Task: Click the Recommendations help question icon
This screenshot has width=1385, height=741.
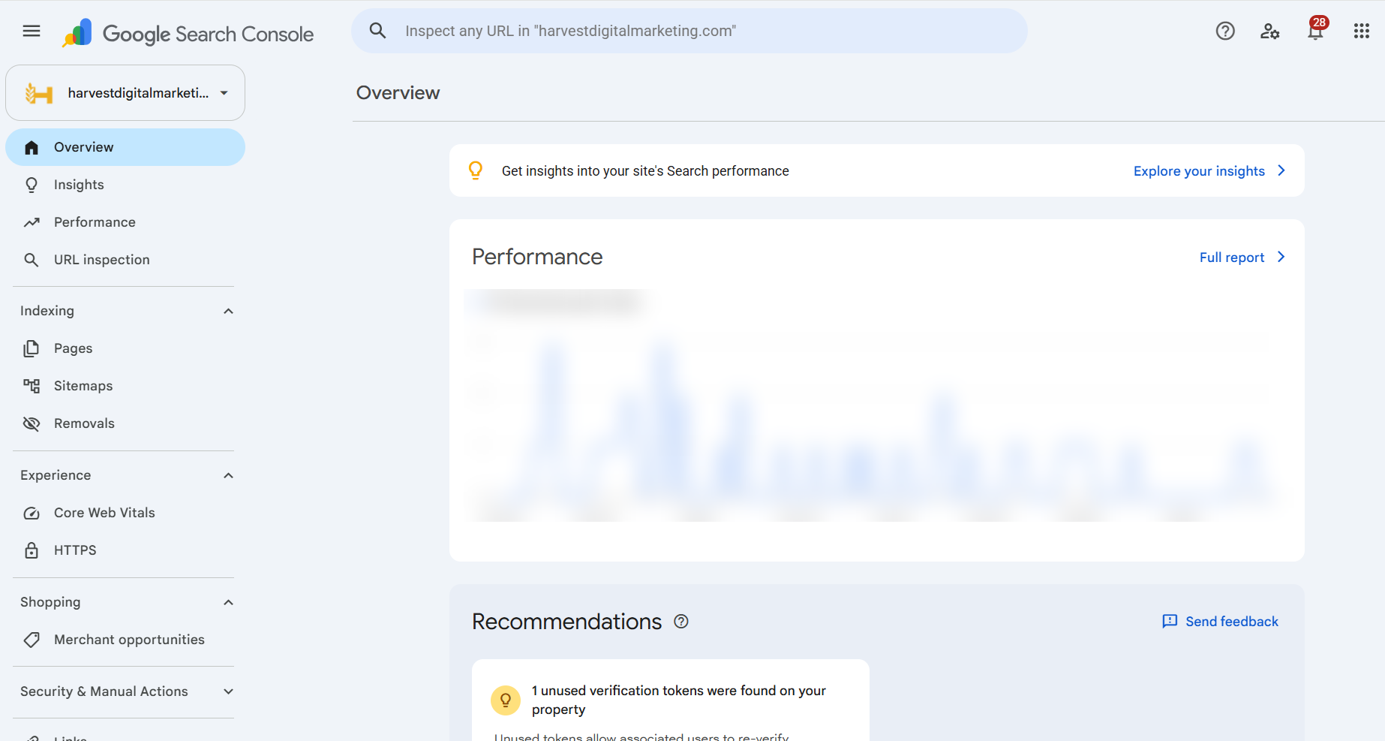Action: [681, 622]
